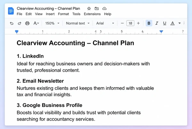Image resolution: width=192 pixels, height=129 pixels.
Task: Undo the last action
Action: coord(12,23)
